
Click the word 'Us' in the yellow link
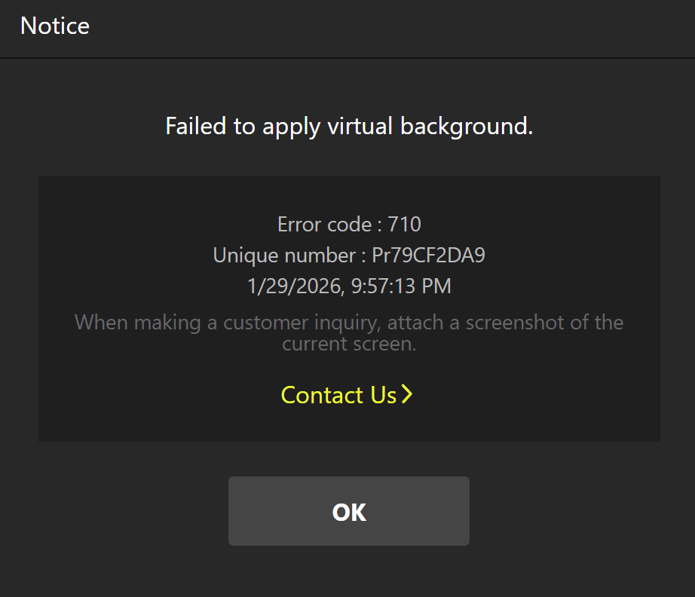[x=383, y=395]
